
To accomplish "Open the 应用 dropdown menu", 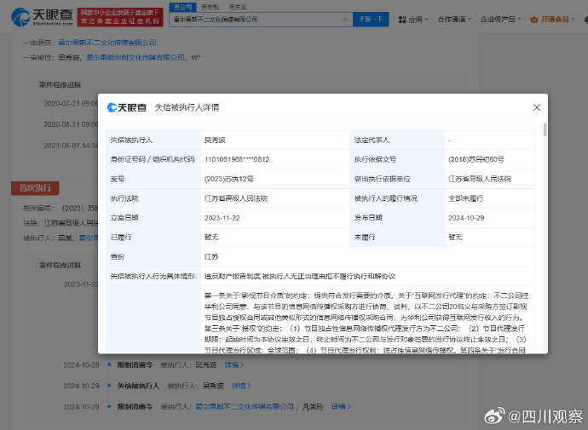I will (x=416, y=18).
